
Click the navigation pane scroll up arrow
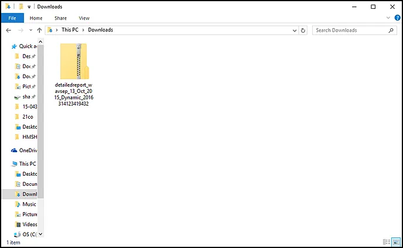(x=40, y=42)
